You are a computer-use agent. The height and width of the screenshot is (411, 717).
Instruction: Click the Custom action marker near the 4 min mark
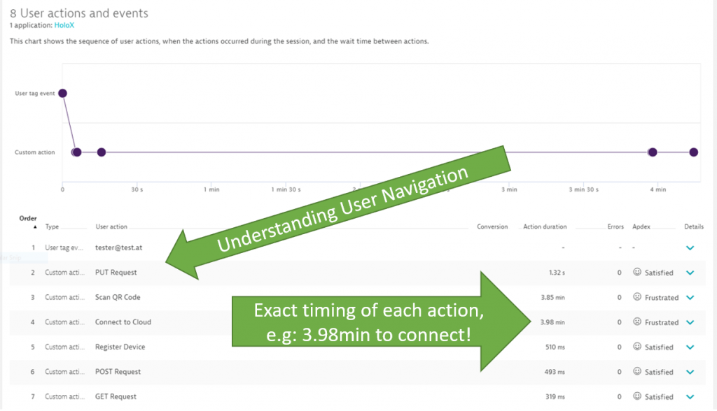pos(653,152)
